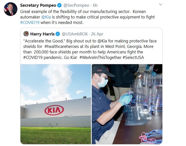Open the @USAmbROK handle
Image resolution: width=186 pixels, height=146 pixels.
tap(75, 34)
